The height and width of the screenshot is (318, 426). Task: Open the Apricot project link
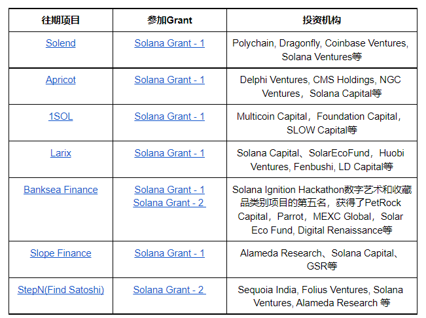click(61, 80)
